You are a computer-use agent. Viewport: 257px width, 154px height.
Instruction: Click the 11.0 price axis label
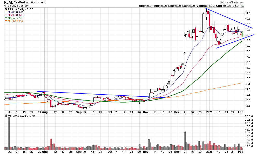point(247,13)
